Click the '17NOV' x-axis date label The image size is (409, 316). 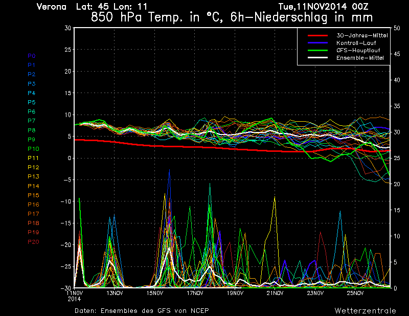pyautogui.click(x=195, y=294)
